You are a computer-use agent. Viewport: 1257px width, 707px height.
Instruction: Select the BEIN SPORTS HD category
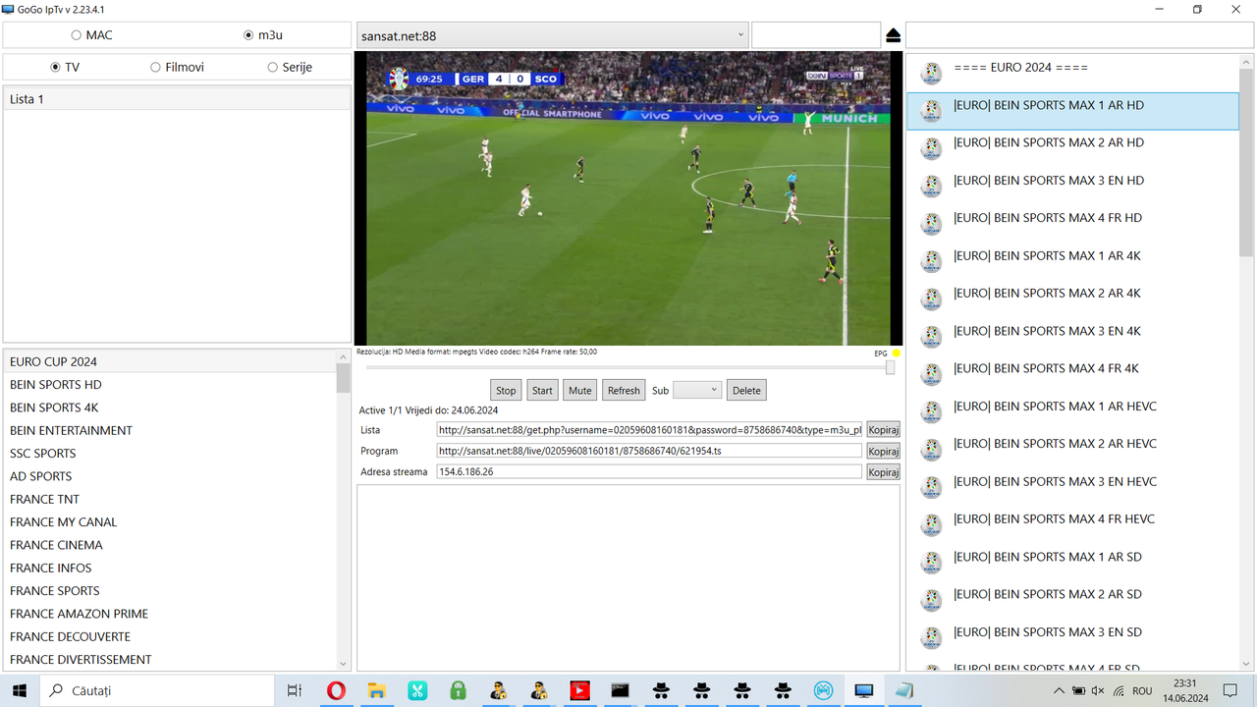pyautogui.click(x=170, y=384)
